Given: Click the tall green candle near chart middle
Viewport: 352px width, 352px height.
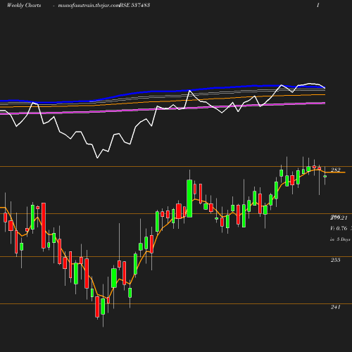Looking at the screenshot, I should pos(189,199).
